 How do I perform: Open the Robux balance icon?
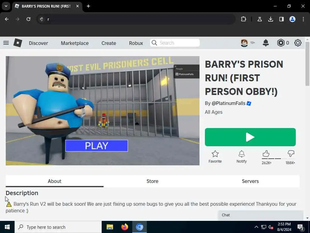pyautogui.click(x=281, y=43)
